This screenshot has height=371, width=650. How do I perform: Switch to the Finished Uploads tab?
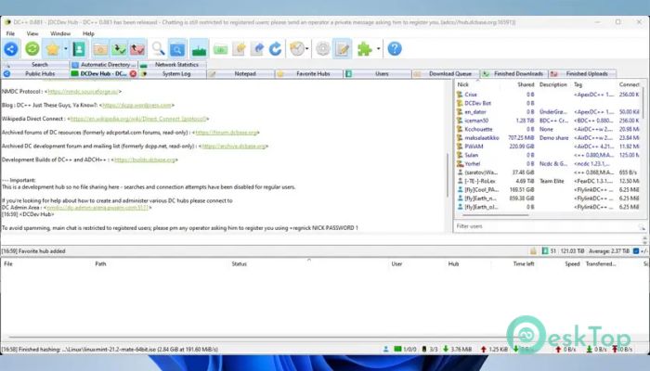click(x=582, y=73)
